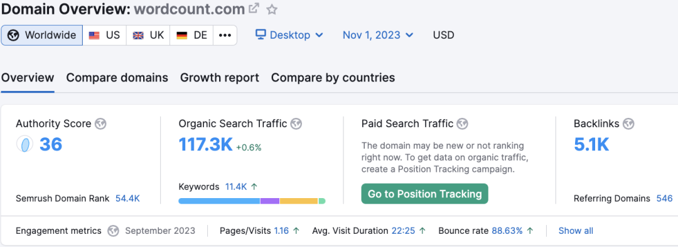Screen dimensions: 678x247
Task: Switch to US database
Action: [x=104, y=35]
